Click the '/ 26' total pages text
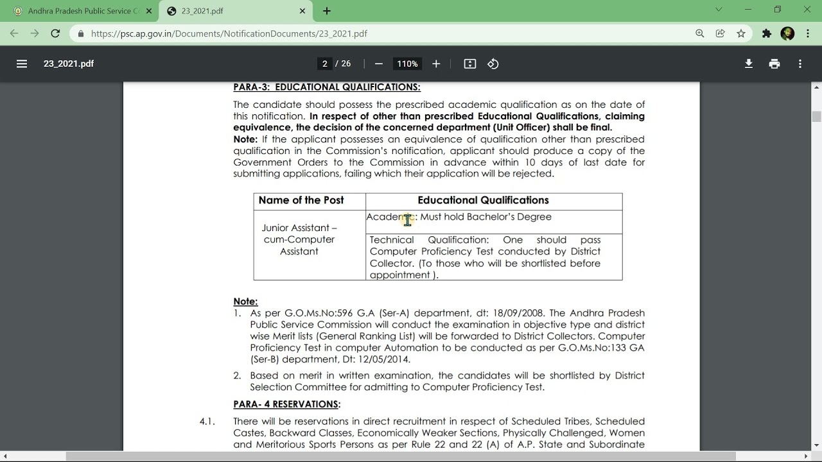 (343, 64)
